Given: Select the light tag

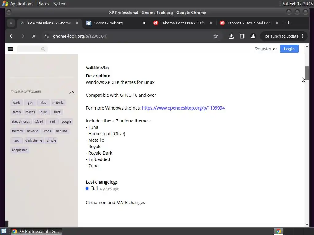Looking at the screenshot, I should (57, 112).
